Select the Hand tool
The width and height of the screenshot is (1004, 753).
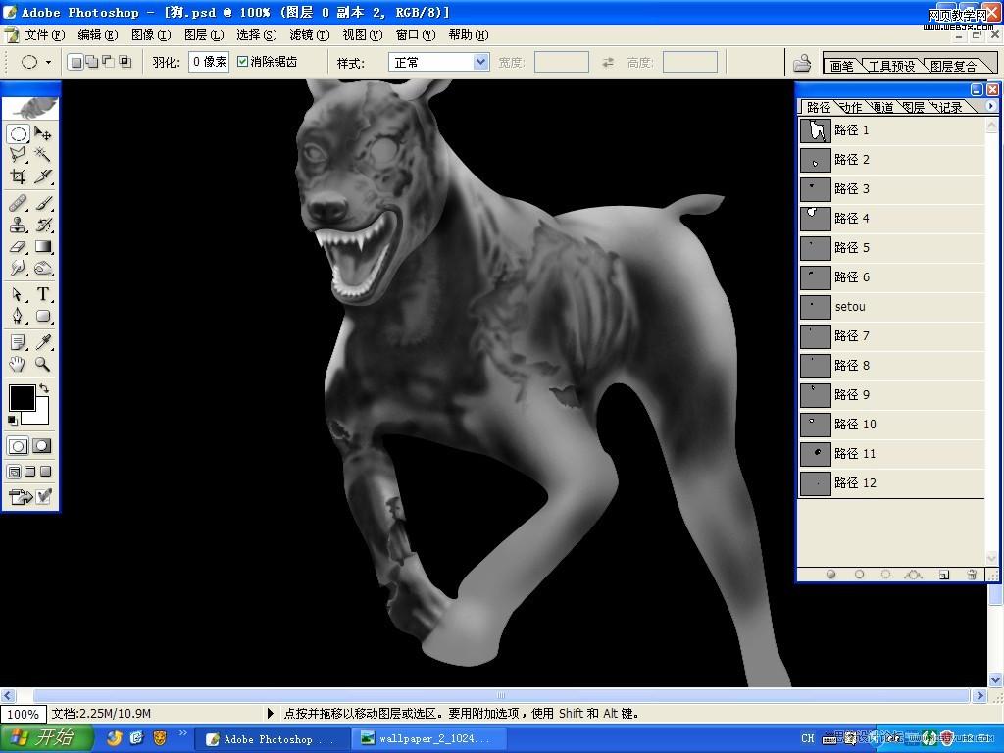click(x=18, y=365)
